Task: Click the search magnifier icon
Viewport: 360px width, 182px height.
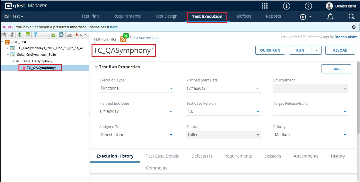Action: tap(352, 17)
